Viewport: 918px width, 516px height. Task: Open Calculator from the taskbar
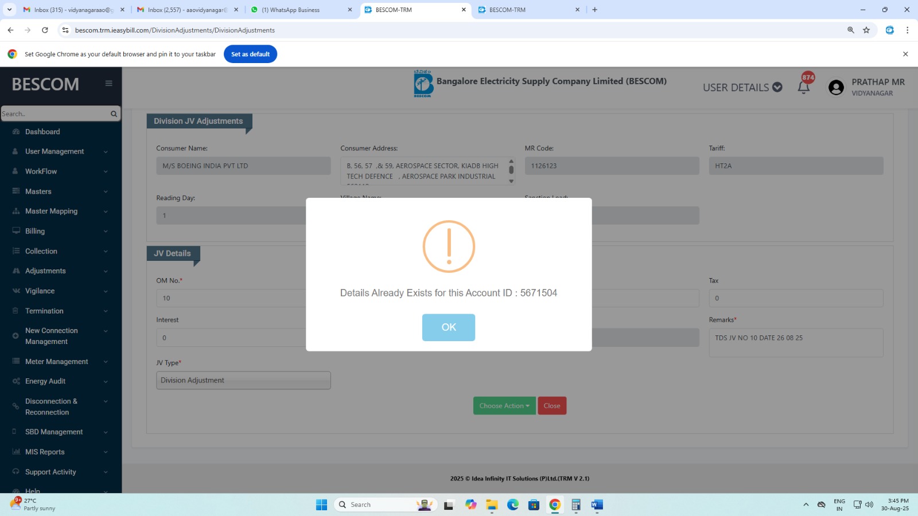576,505
